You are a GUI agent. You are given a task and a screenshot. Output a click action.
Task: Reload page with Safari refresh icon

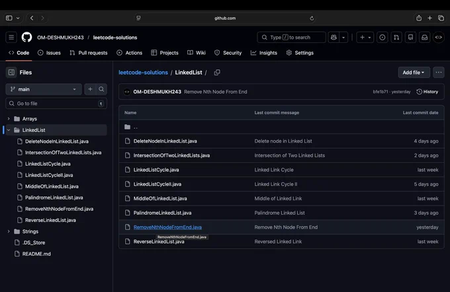pos(312,18)
